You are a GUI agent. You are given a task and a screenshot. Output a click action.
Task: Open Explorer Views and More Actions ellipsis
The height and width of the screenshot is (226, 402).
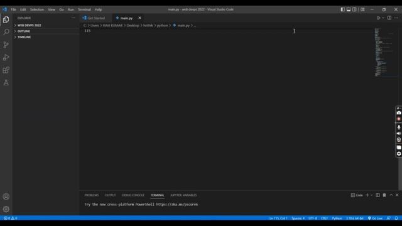pos(73,18)
